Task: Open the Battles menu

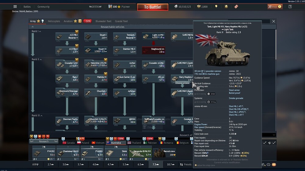Action: (27, 7)
